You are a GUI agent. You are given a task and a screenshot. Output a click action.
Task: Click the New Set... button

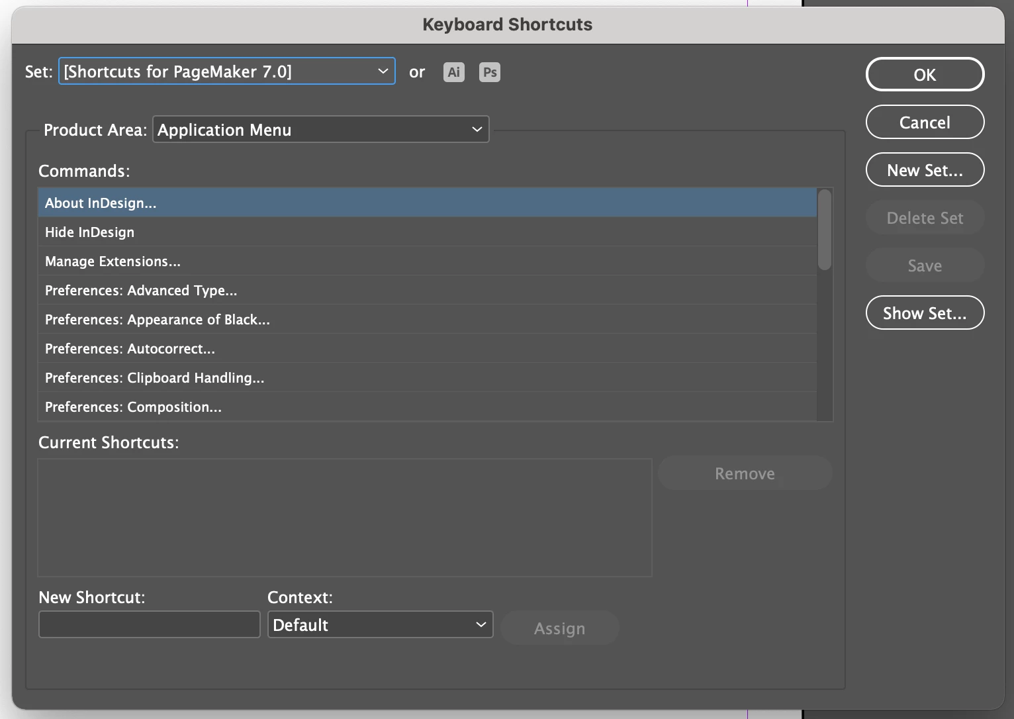pos(925,169)
